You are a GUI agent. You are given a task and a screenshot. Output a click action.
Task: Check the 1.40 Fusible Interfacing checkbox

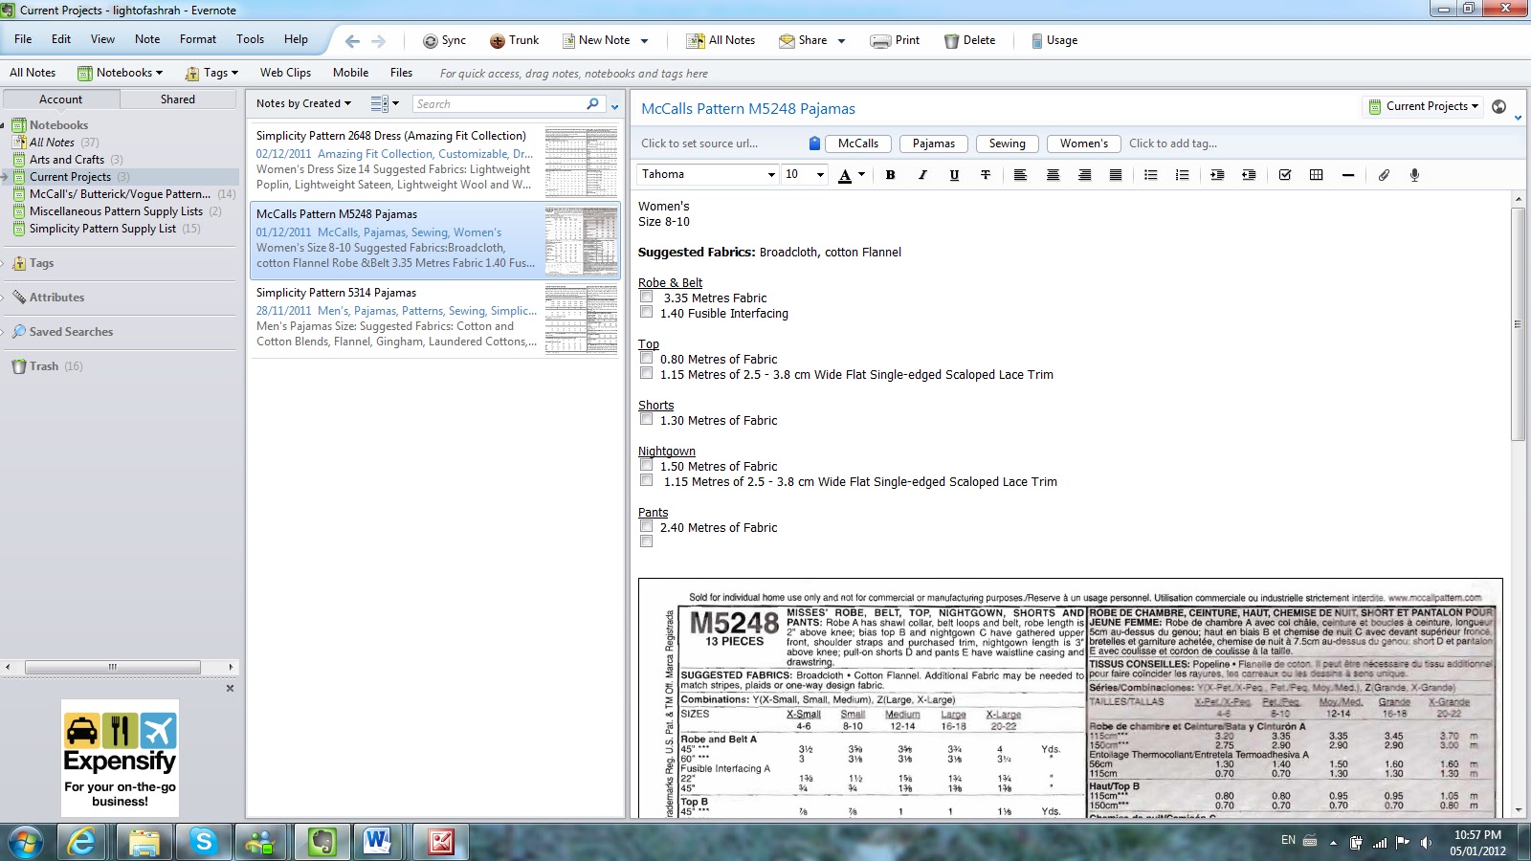pyautogui.click(x=647, y=312)
